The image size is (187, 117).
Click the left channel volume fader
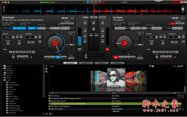91,36
